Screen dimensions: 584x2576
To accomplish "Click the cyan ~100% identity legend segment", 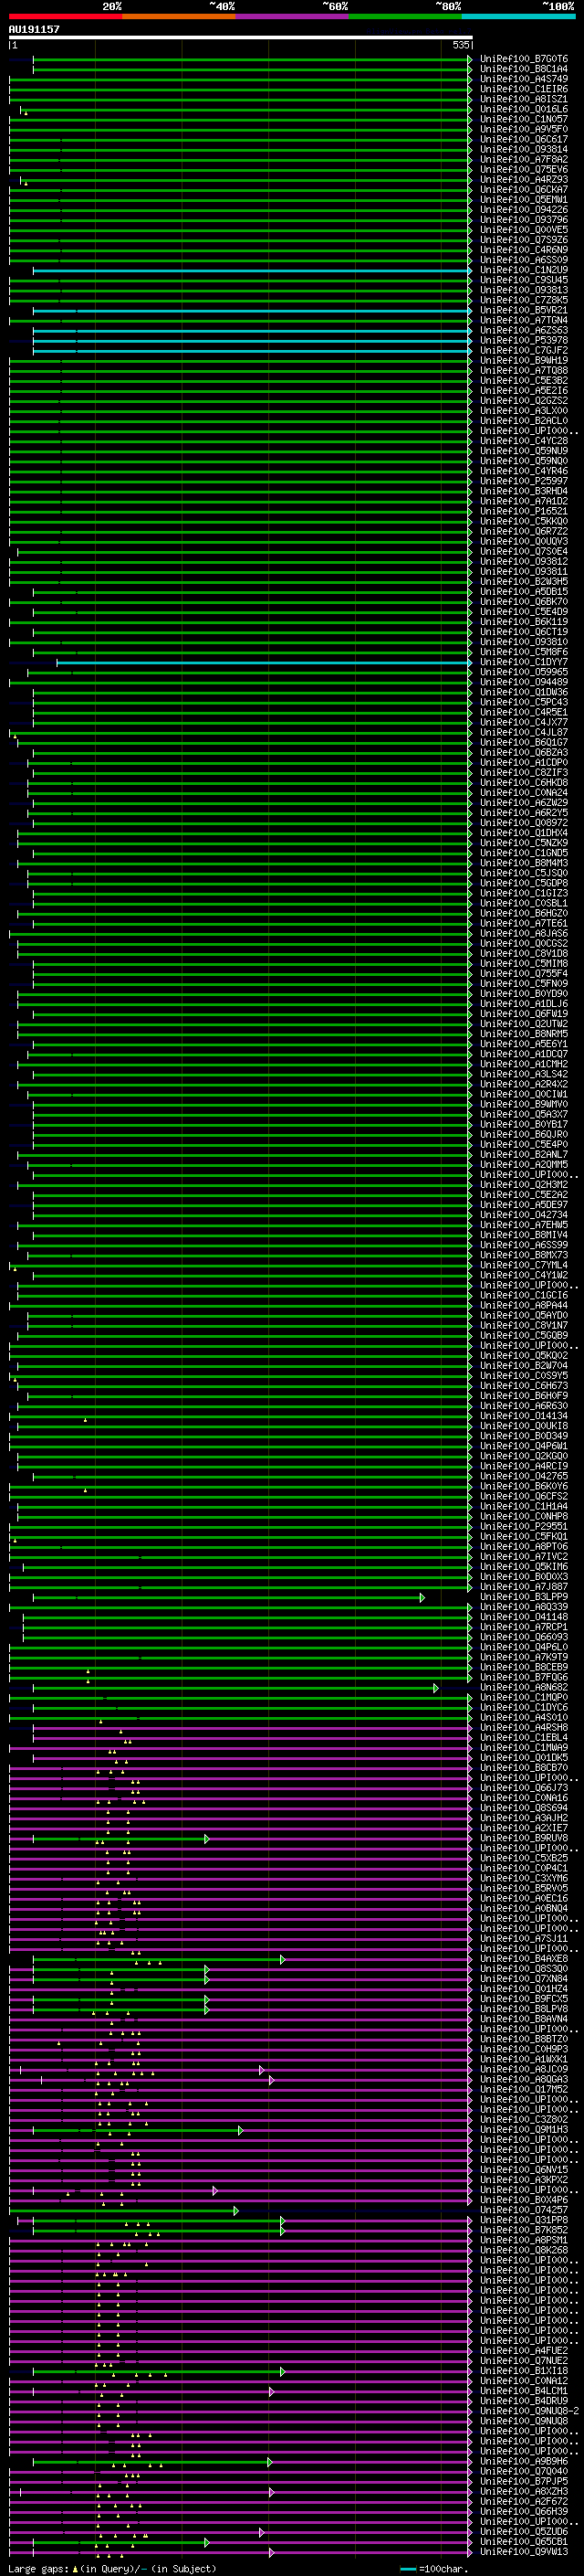I will pos(518,16).
